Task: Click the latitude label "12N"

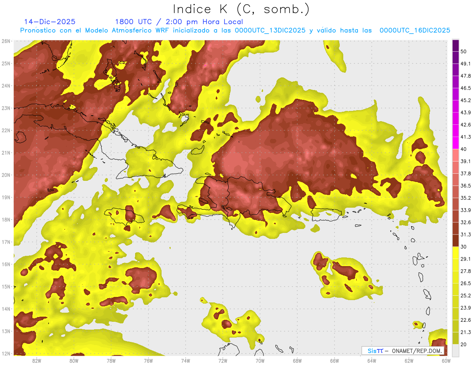Action: 6,353
